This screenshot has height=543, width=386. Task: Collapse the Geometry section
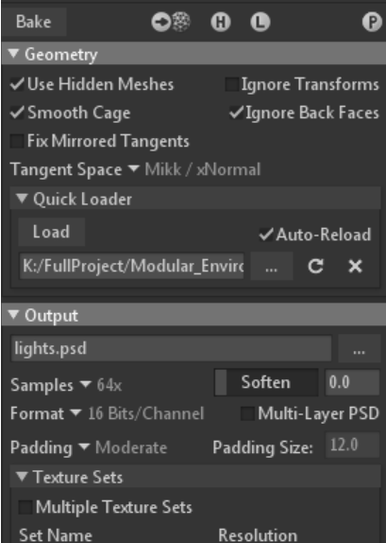tap(14, 54)
